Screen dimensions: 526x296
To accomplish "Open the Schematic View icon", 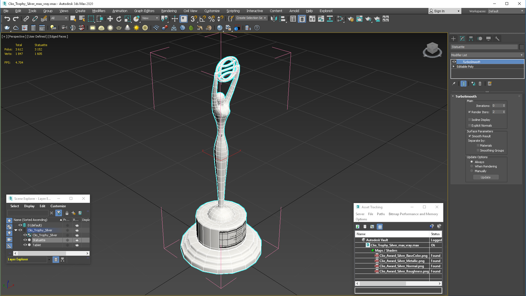I will pyautogui.click(x=330, y=19).
